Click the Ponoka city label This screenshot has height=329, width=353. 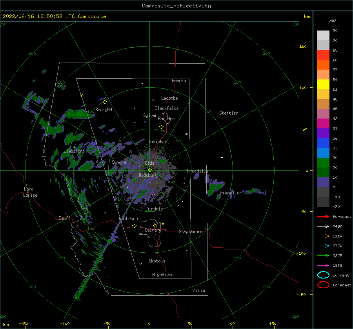tap(179, 81)
